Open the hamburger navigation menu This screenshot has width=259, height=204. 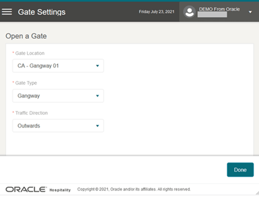pyautogui.click(x=7, y=12)
